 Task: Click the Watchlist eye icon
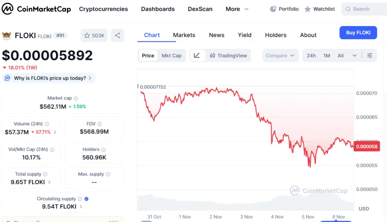tap(307, 9)
